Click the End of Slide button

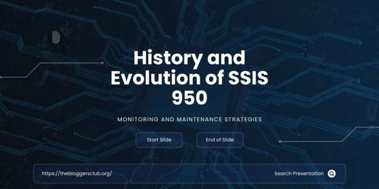(220, 140)
